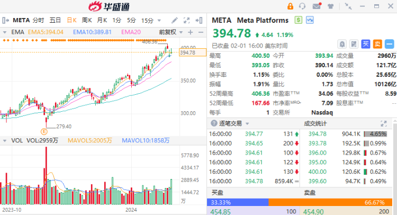Select the 成交统计 trade statistics tab
The width and height of the screenshot is (397, 215).
click(315, 123)
